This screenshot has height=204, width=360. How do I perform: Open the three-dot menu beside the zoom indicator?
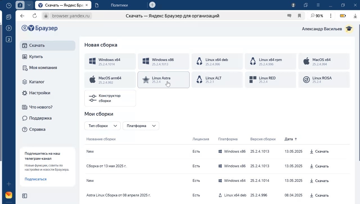pyautogui.click(x=330, y=16)
